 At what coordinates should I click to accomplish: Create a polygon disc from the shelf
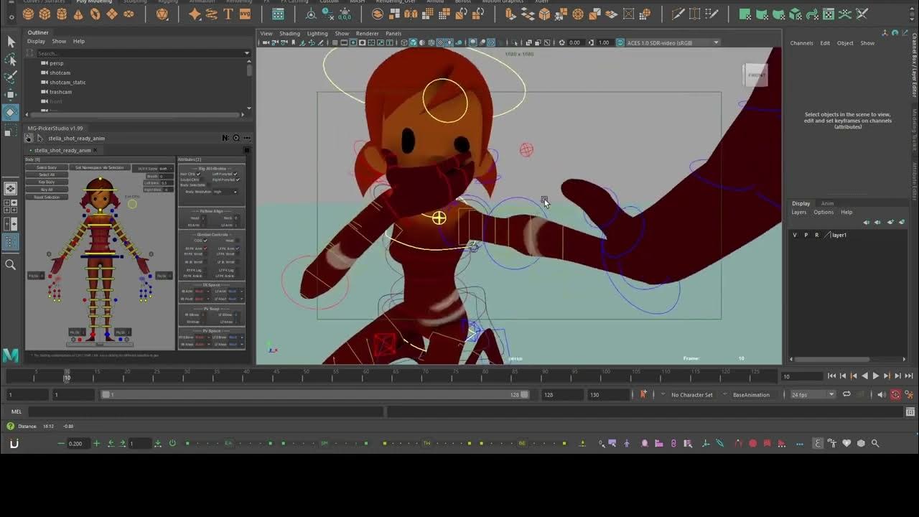129,14
